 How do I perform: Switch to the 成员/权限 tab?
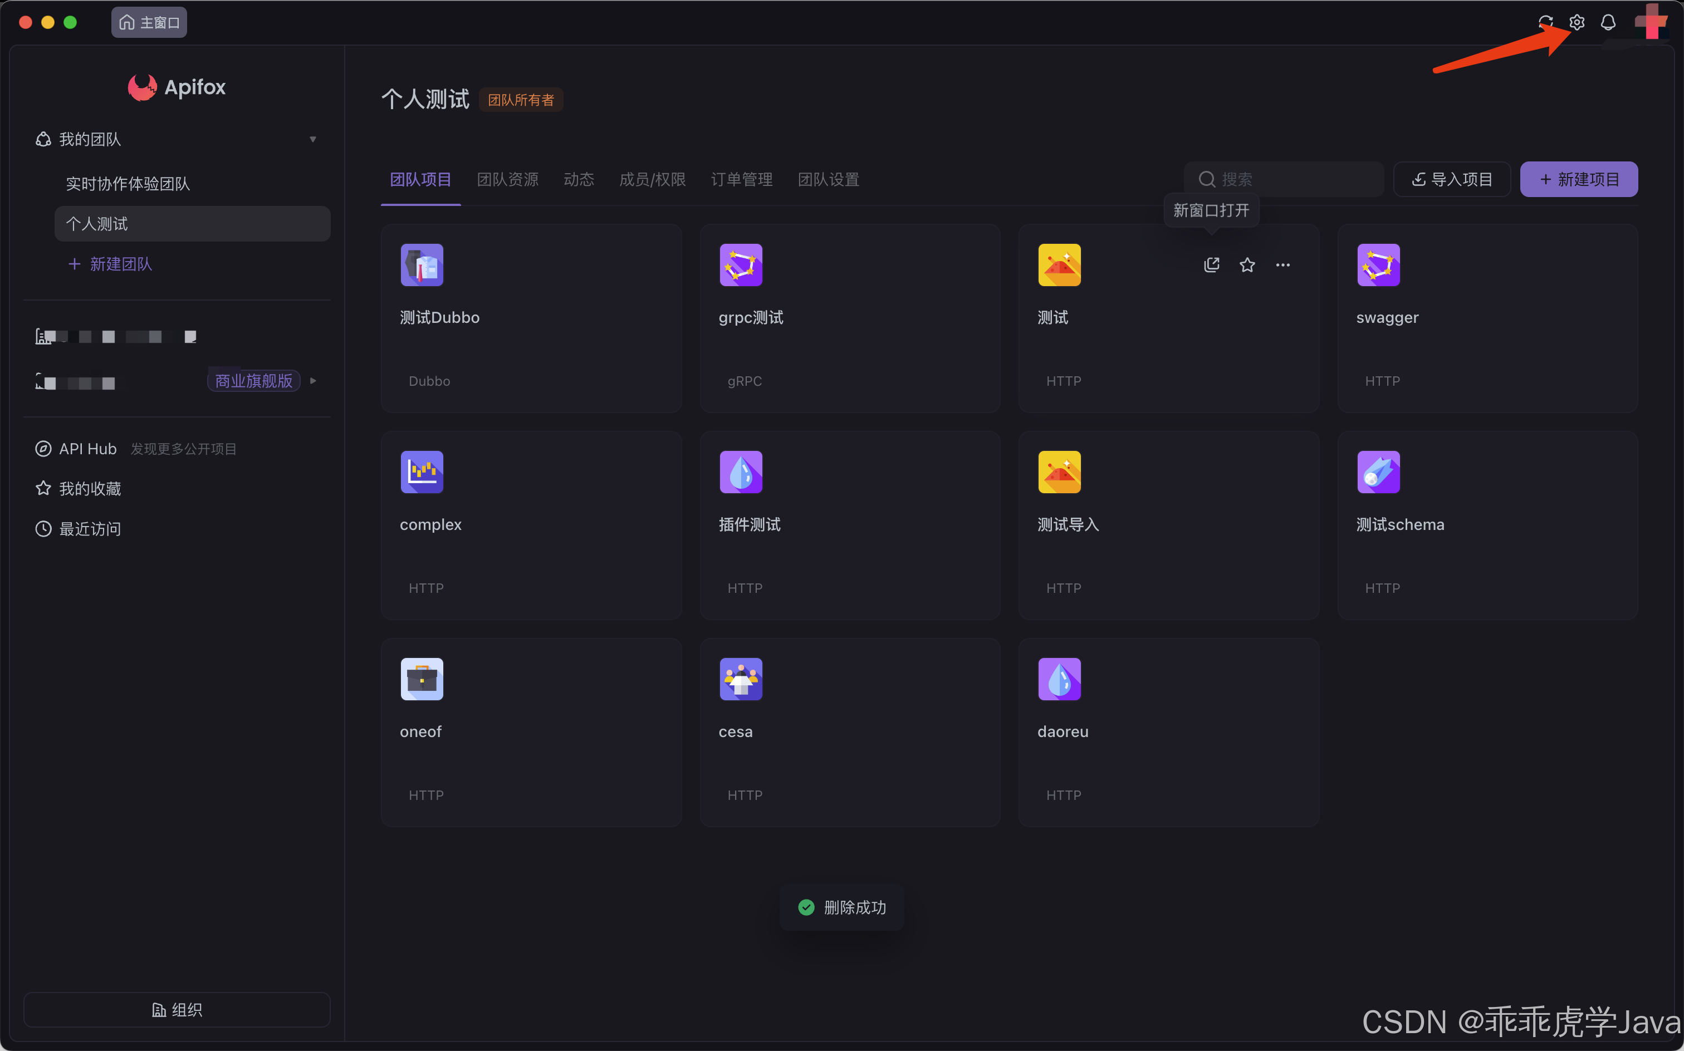tap(652, 179)
